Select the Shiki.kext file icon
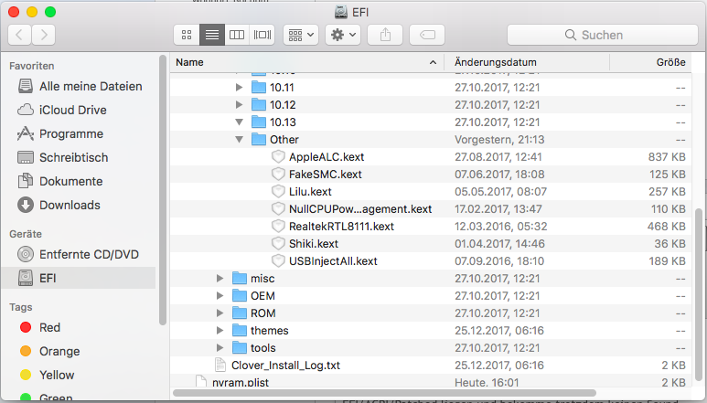 tap(278, 244)
